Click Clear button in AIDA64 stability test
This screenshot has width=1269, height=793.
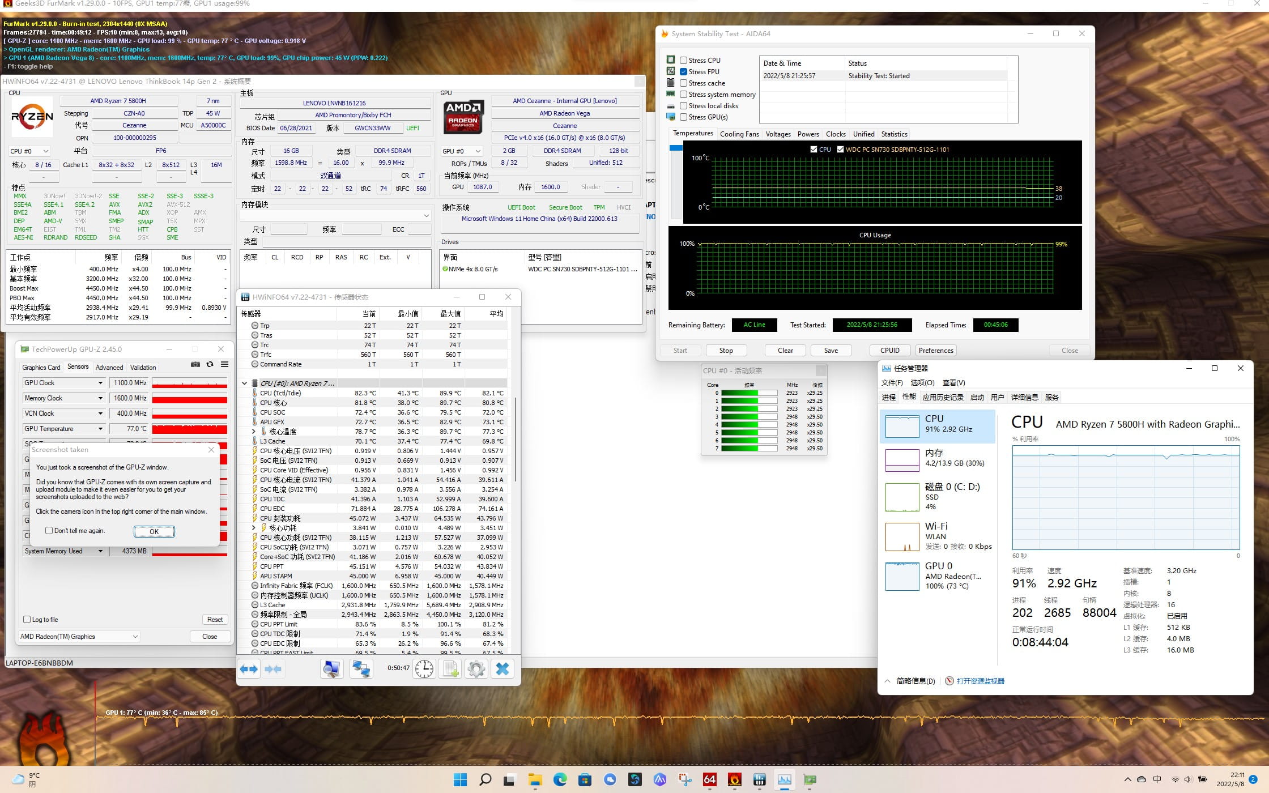pyautogui.click(x=785, y=350)
